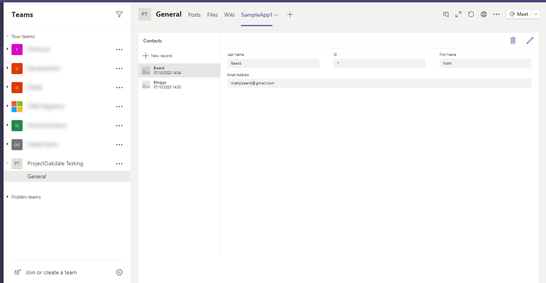Open more options for ProjectOakdale Testing
Viewport: 546px width, 283px height.
[119, 164]
